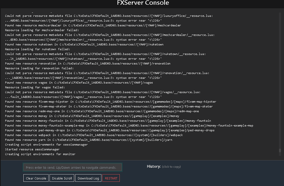Select the luxuryoffice 'Could not parse' error line

point(109,16)
